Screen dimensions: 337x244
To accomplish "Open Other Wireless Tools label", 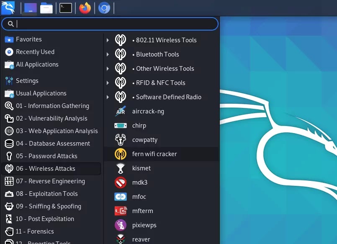I will pyautogui.click(x=163, y=69).
